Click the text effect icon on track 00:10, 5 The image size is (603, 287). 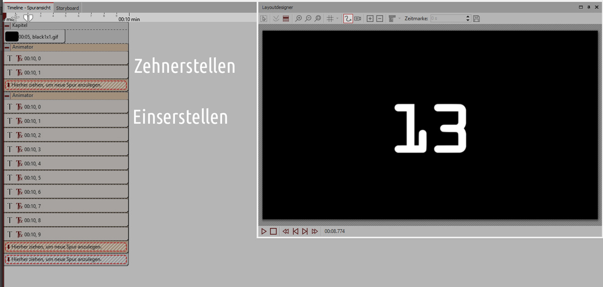(x=20, y=177)
